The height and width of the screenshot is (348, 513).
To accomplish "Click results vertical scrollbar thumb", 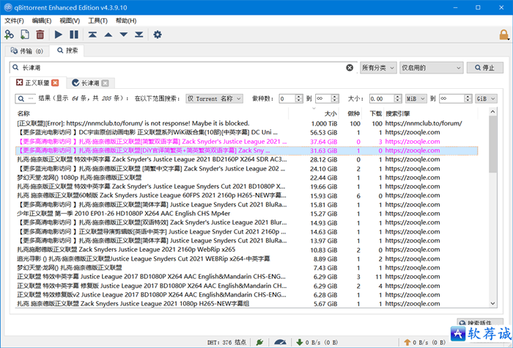I will [492, 144].
